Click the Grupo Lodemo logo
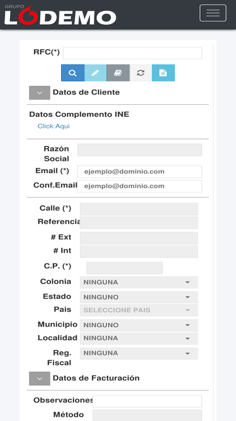 point(60,15)
